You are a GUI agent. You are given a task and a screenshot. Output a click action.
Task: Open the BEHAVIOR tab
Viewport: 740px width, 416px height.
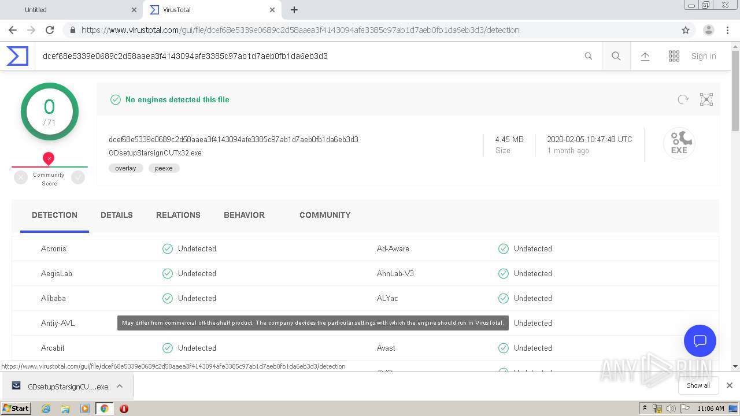point(244,215)
